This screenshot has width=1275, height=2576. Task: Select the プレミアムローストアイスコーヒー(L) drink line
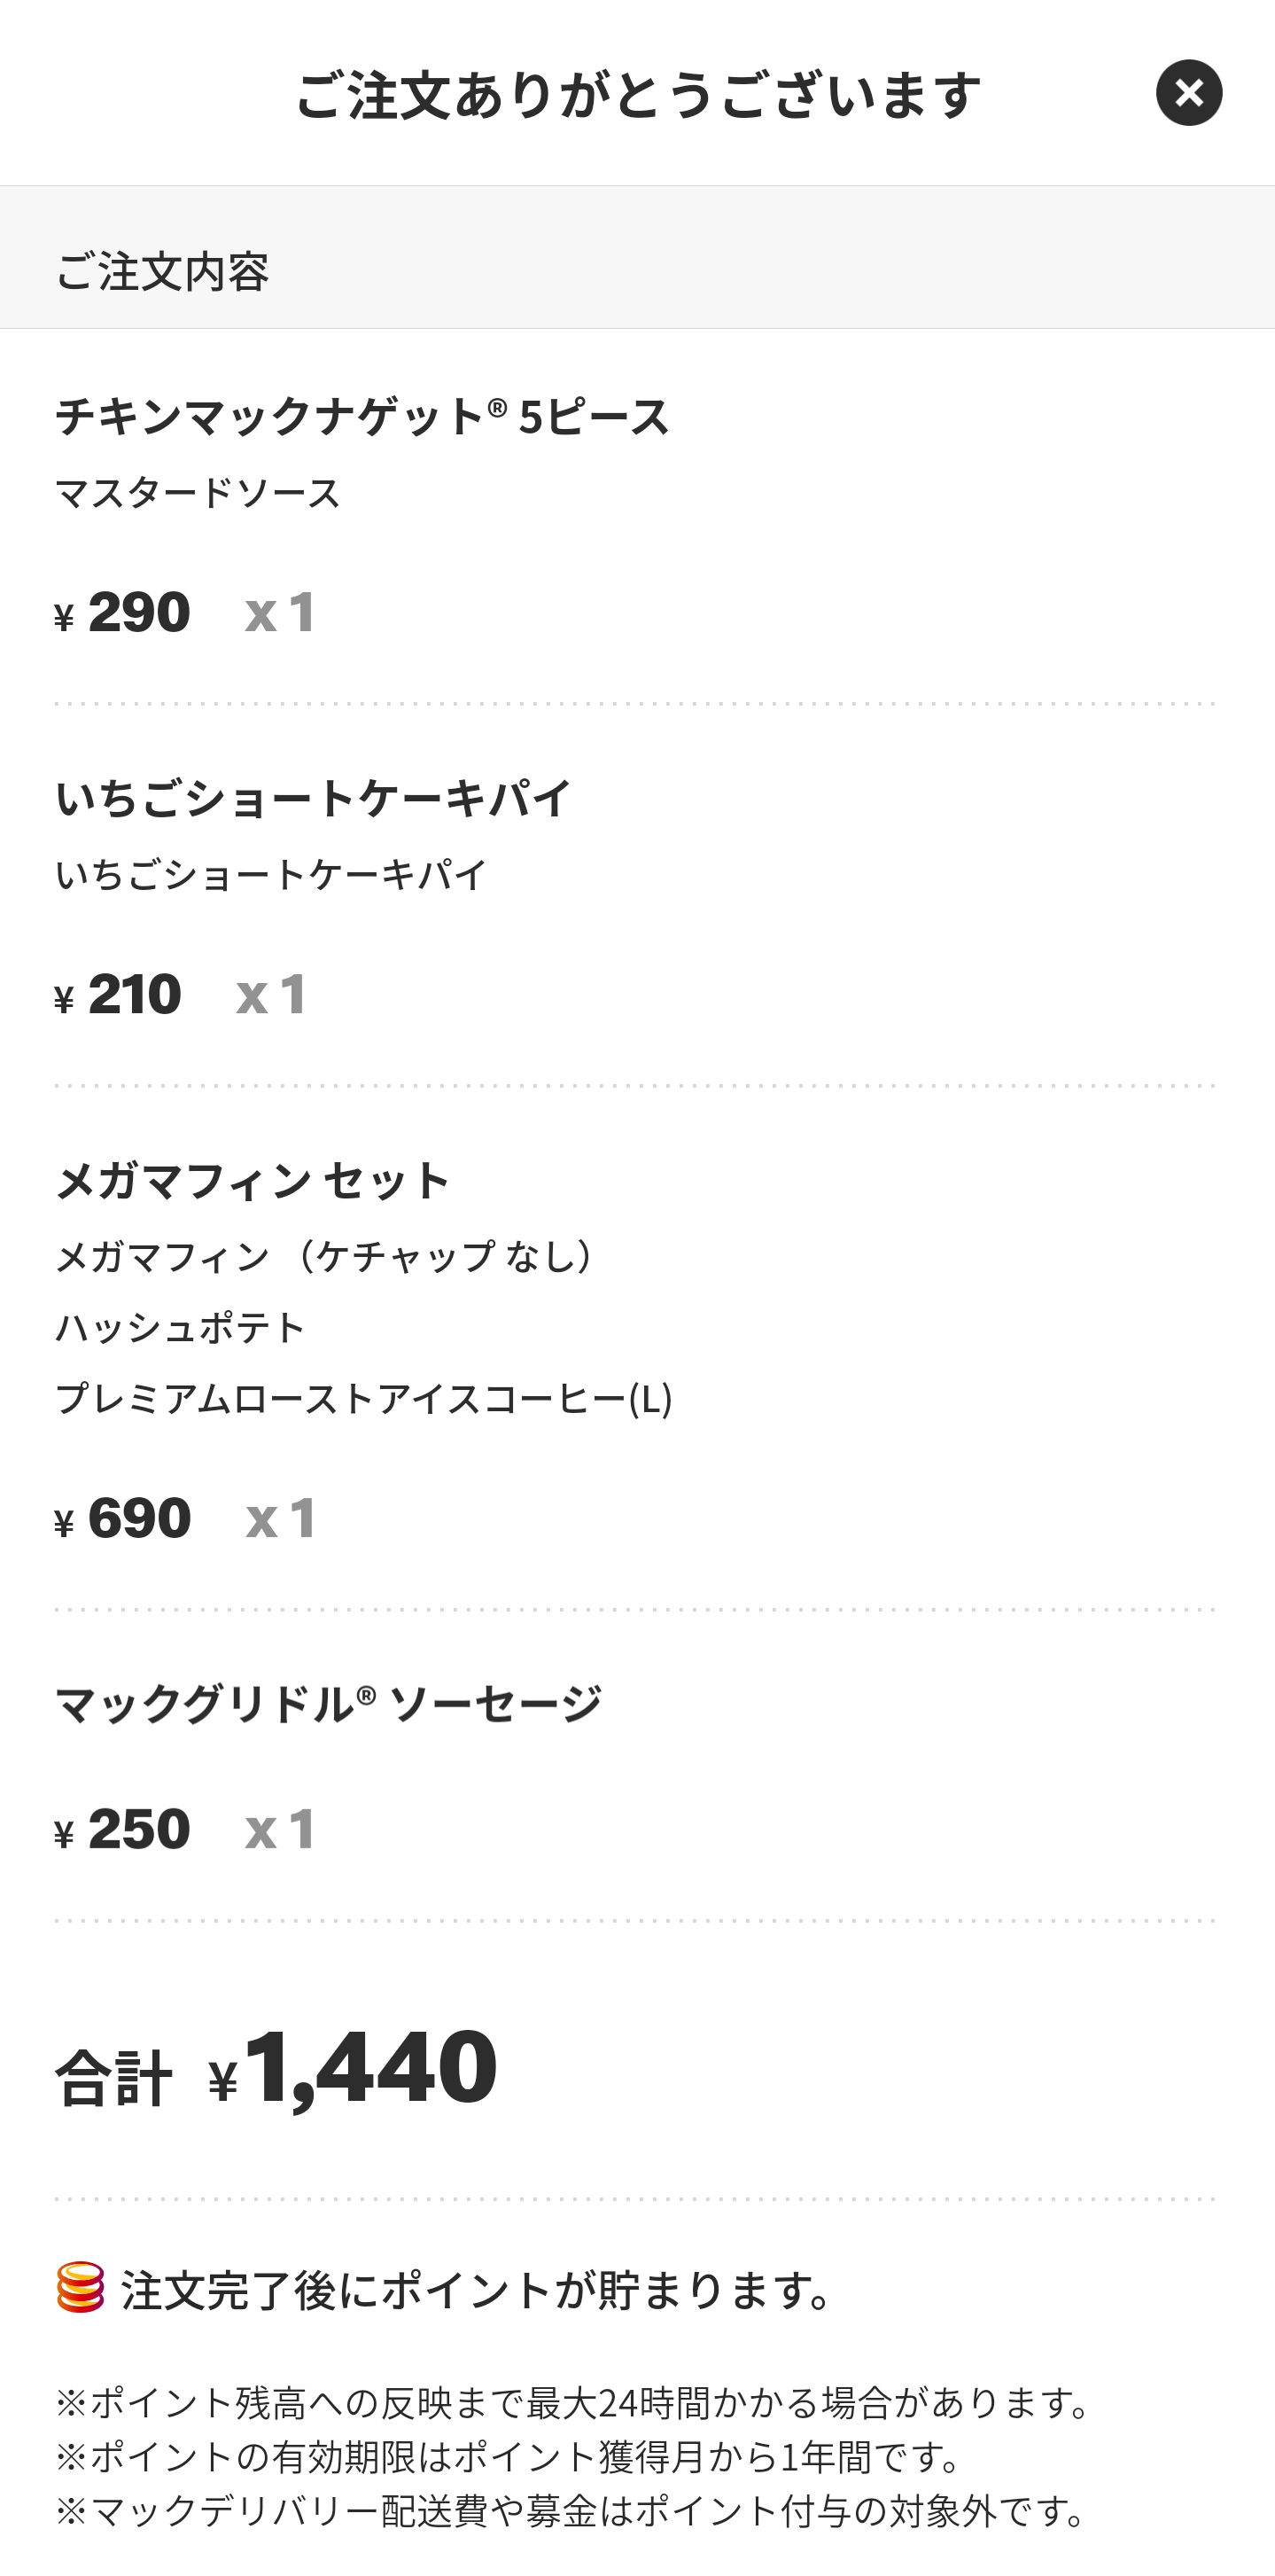pos(363,1398)
